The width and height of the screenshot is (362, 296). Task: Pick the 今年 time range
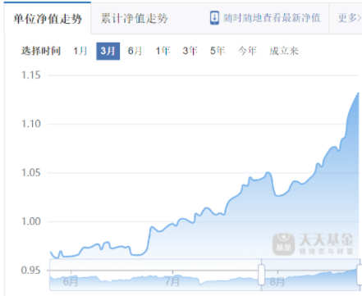coord(247,51)
